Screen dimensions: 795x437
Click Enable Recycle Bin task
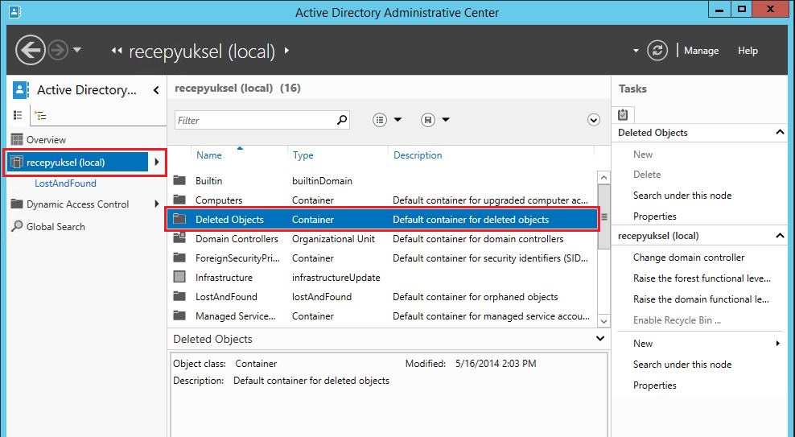[677, 320]
